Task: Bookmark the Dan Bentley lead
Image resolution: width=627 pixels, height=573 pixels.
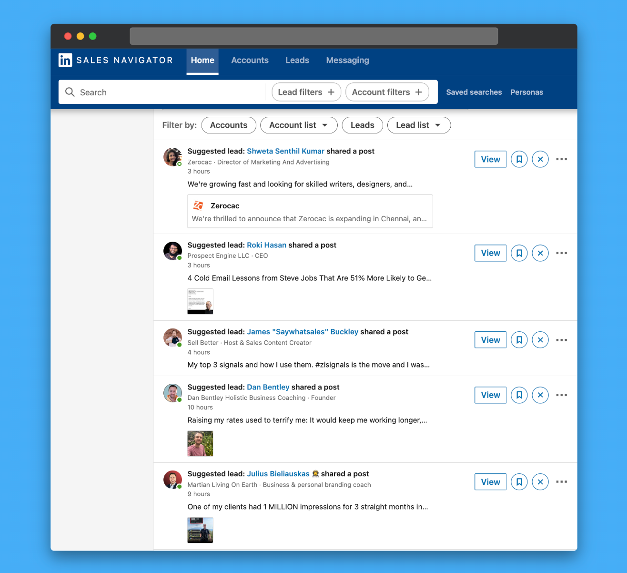Action: tap(519, 395)
